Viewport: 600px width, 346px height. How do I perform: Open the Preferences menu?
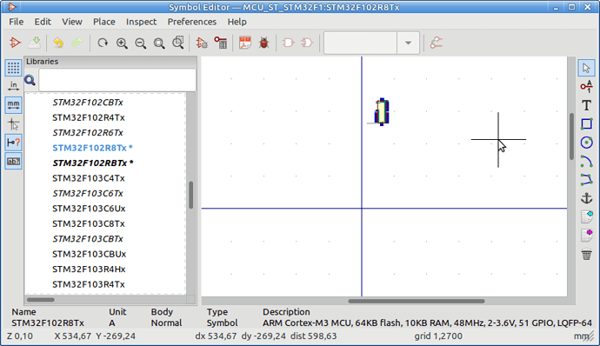[191, 22]
